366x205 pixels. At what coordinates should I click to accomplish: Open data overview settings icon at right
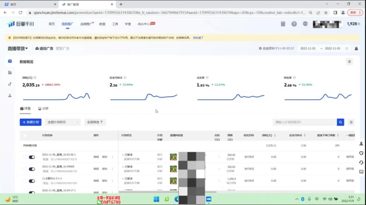(x=349, y=62)
